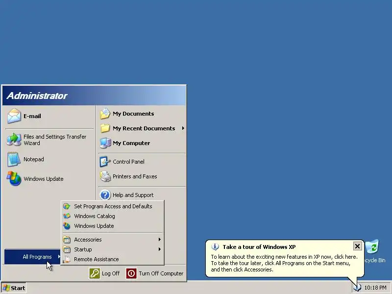The image size is (392, 294).
Task: Open the All Programs menu
Action: (32, 257)
